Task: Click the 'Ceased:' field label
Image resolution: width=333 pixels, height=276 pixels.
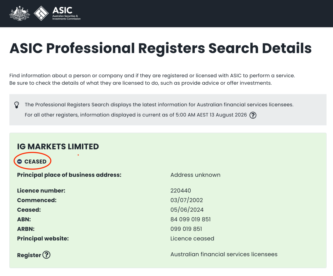Action: pyautogui.click(x=29, y=210)
